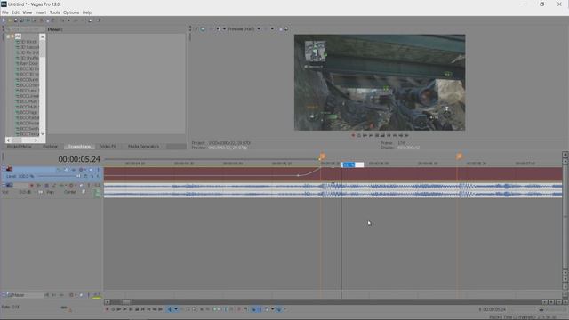Switch to the Project Media tab
The image size is (569, 320).
click(x=20, y=146)
